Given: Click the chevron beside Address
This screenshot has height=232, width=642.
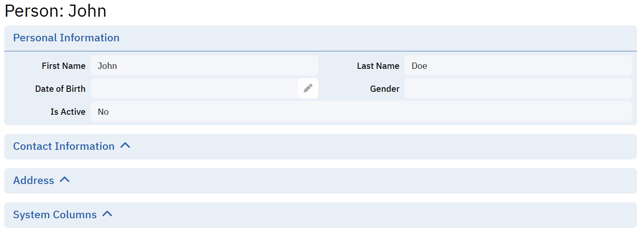Looking at the screenshot, I should point(64,180).
